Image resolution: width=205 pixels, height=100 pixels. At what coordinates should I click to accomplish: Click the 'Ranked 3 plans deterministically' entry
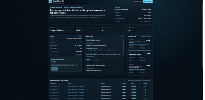104,70
